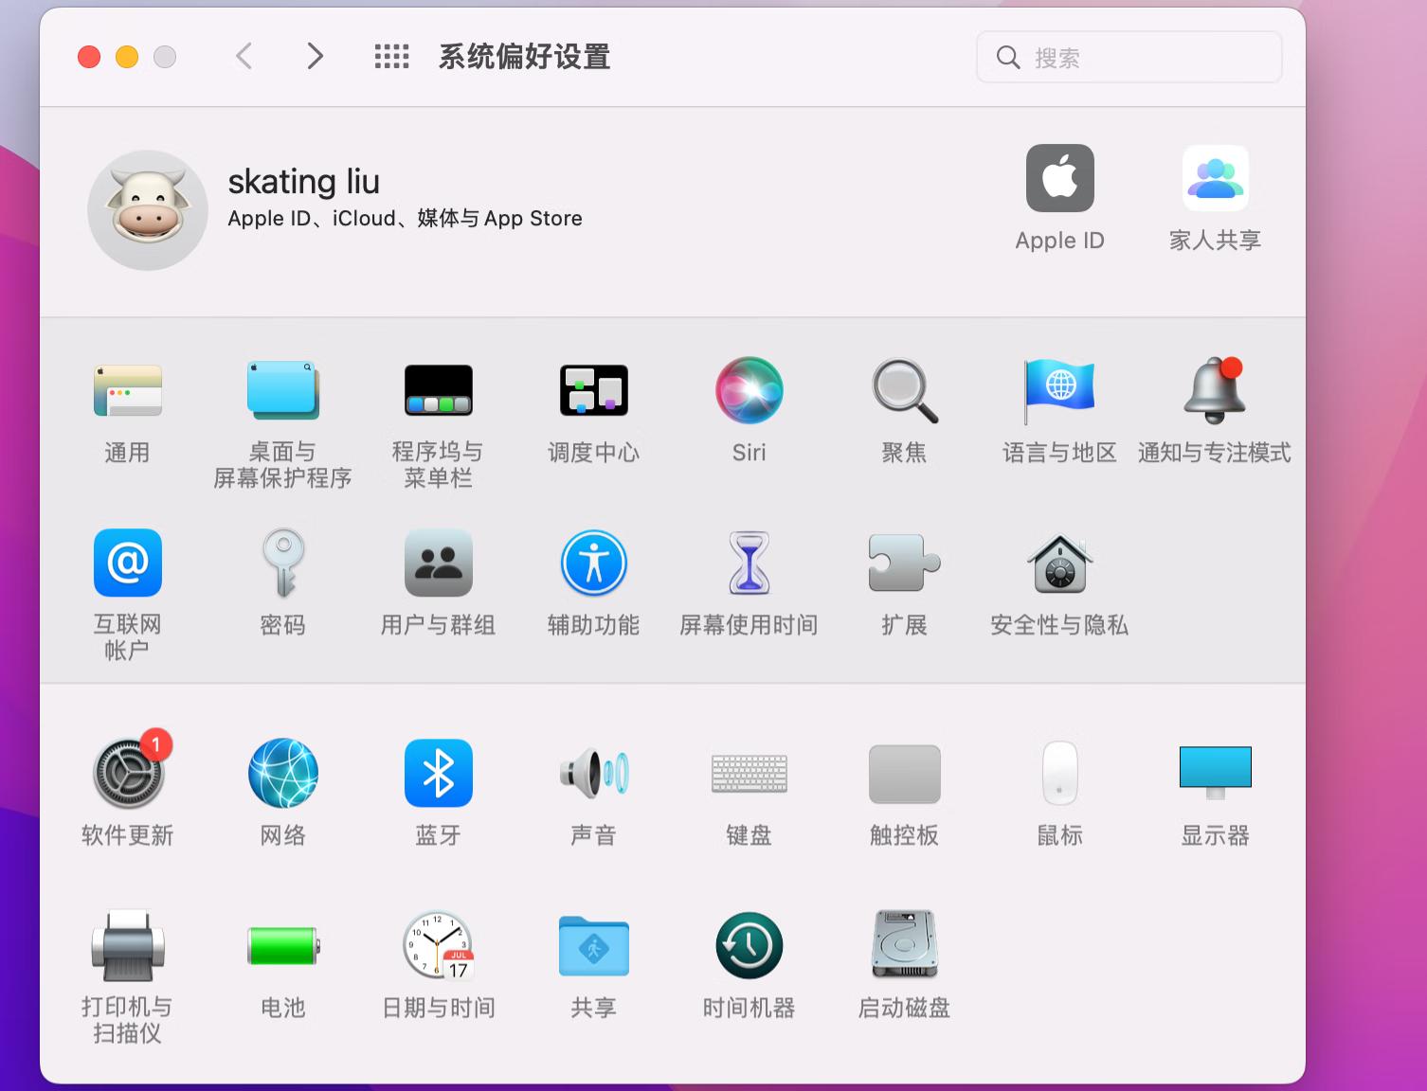Click the cow profile avatar
The width and height of the screenshot is (1427, 1091).
(148, 210)
